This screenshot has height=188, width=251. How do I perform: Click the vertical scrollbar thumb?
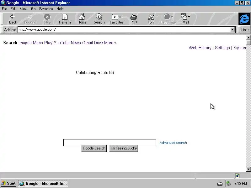coord(248,43)
